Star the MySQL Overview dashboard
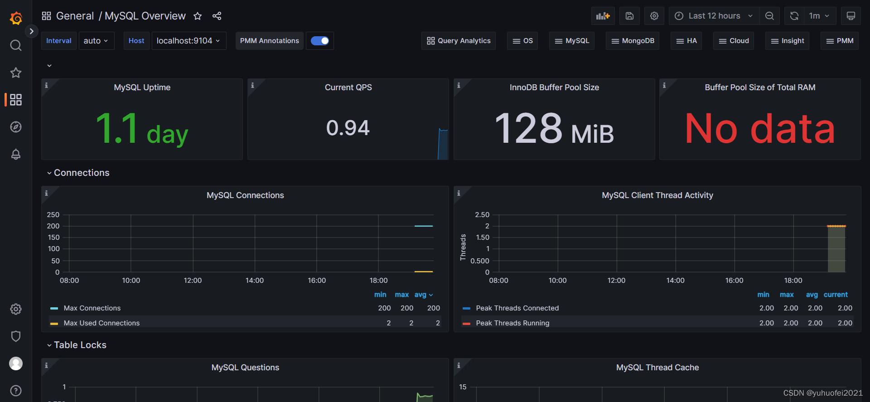Image resolution: width=870 pixels, height=402 pixels. click(198, 16)
